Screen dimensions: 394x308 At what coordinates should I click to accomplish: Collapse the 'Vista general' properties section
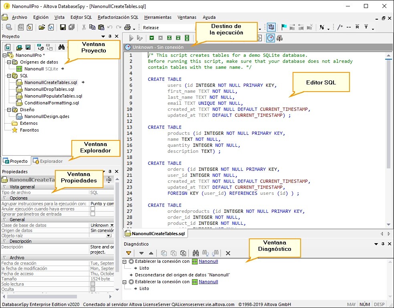point(4,187)
